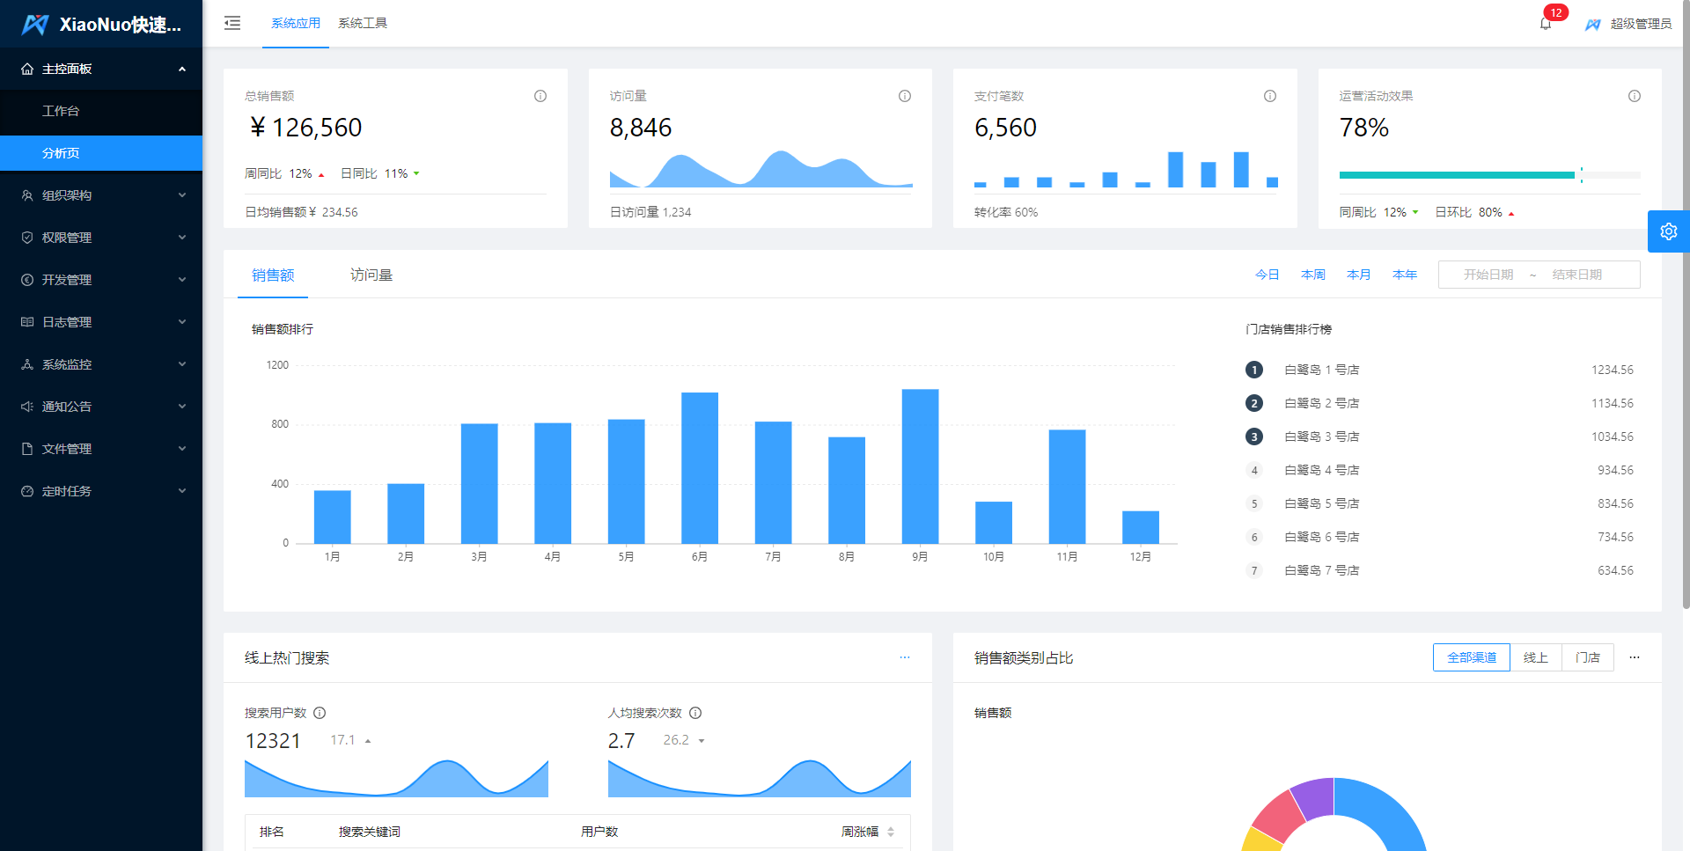Expand the 组织架构 submenu arrow
The image size is (1690, 851).
click(x=182, y=195)
